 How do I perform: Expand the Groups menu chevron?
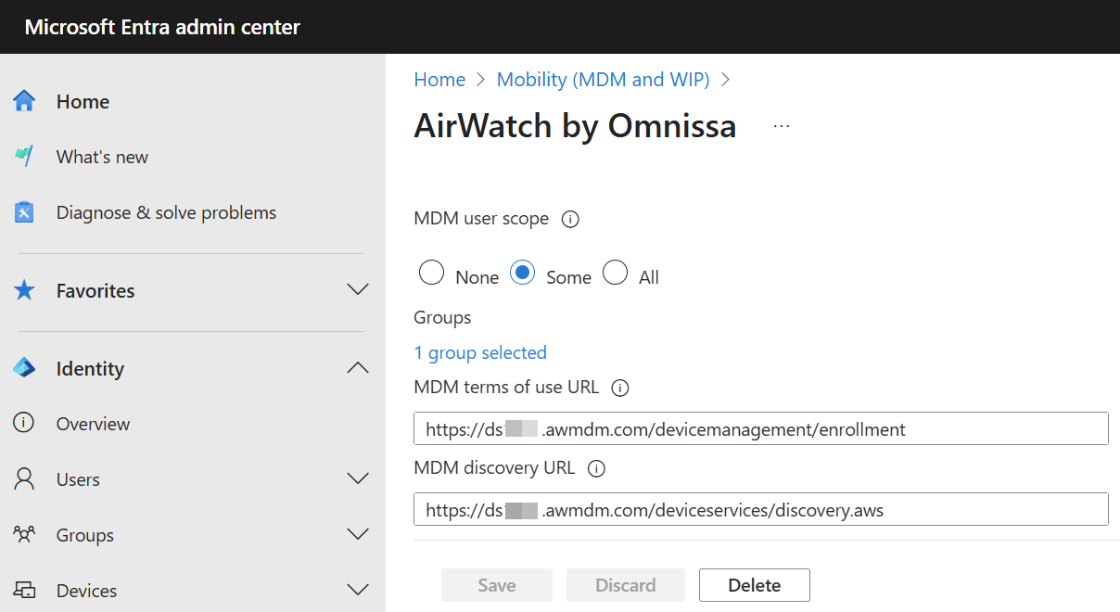[x=358, y=535]
